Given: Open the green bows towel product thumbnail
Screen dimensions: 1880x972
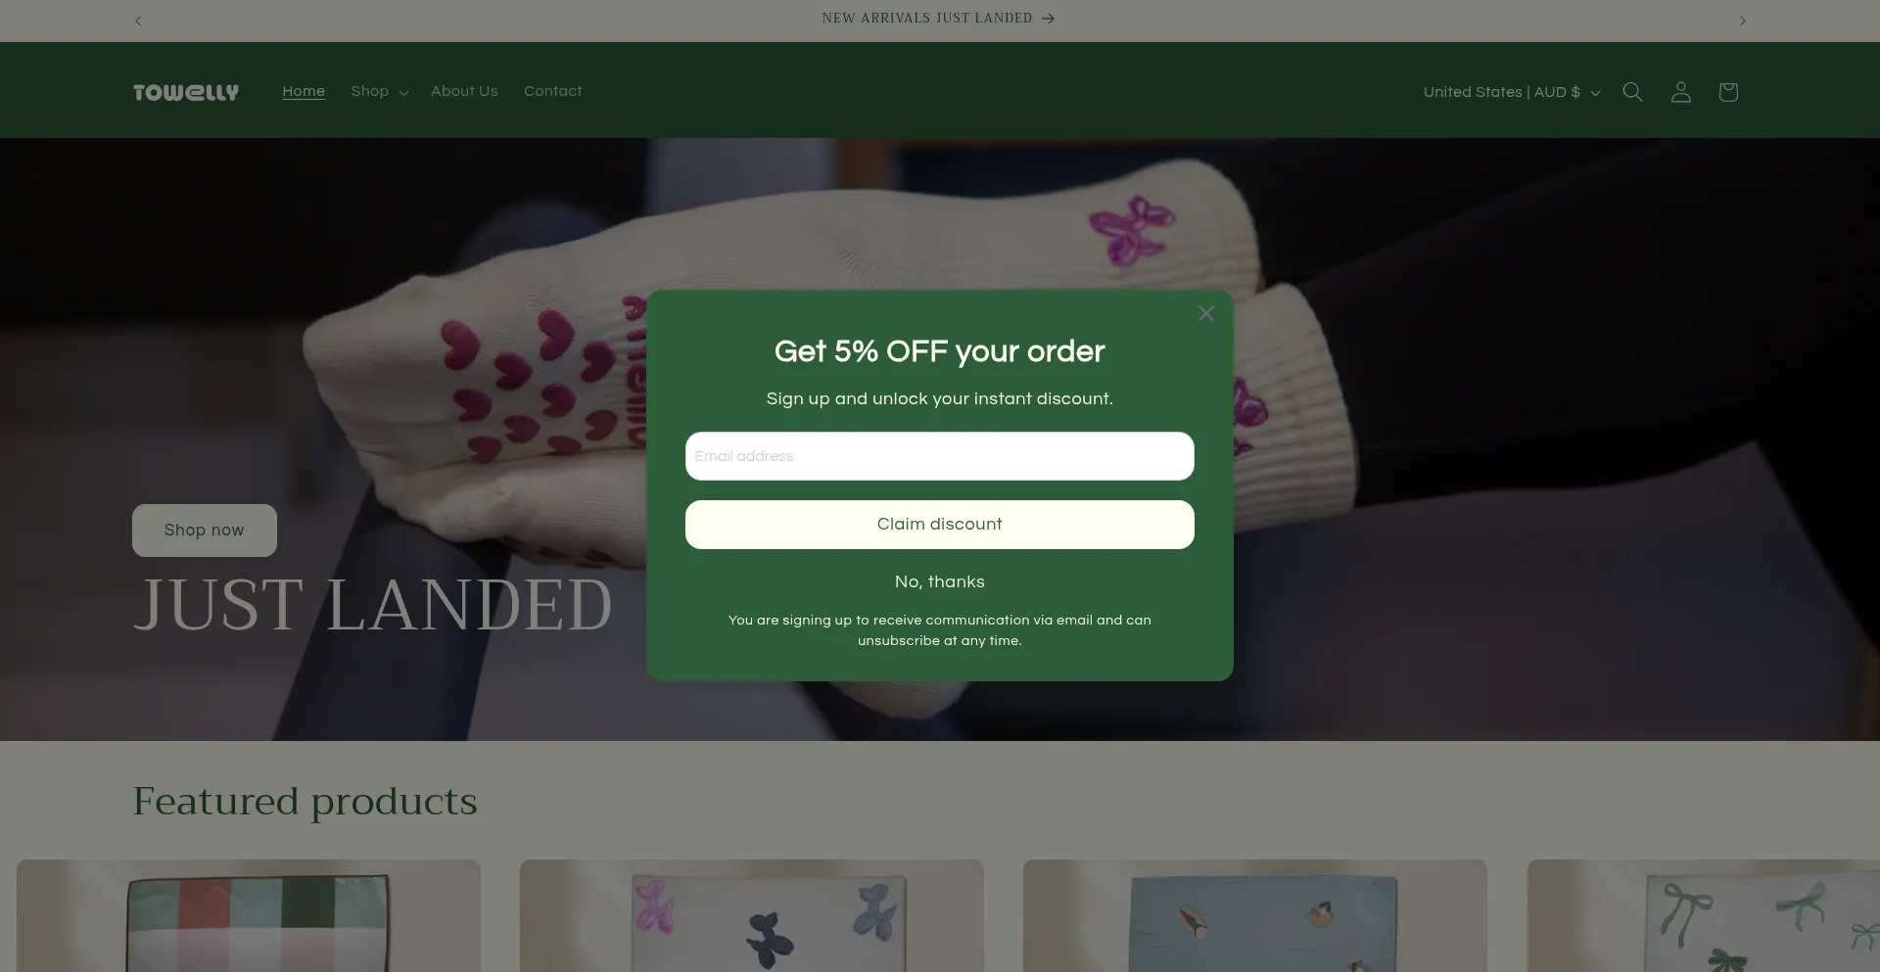Looking at the screenshot, I should [x=1704, y=916].
